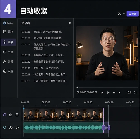
Task: Select transcript line at 00:00:05
Action: (46, 46)
